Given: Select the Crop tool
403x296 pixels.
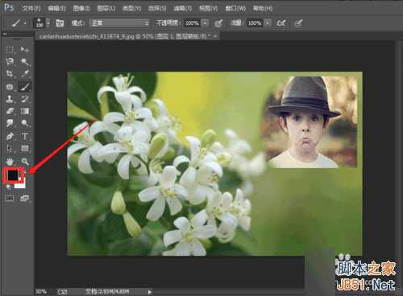Looking at the screenshot, I should [10, 74].
